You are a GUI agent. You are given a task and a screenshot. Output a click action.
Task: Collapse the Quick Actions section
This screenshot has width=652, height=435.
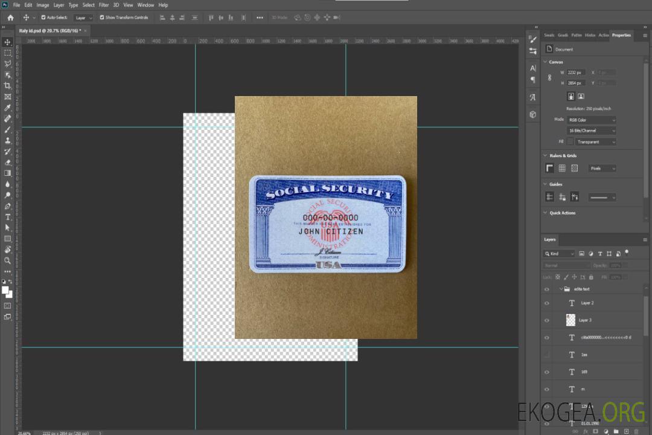(546, 213)
